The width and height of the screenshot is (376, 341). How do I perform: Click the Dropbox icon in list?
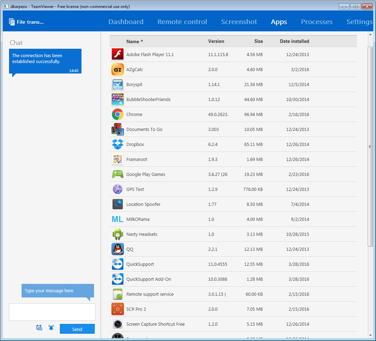pyautogui.click(x=118, y=144)
